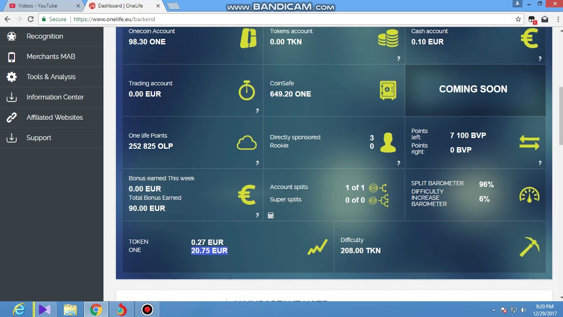The height and width of the screenshot is (317, 563).
Task: Open Chrome from the taskbar
Action: pyautogui.click(x=96, y=310)
